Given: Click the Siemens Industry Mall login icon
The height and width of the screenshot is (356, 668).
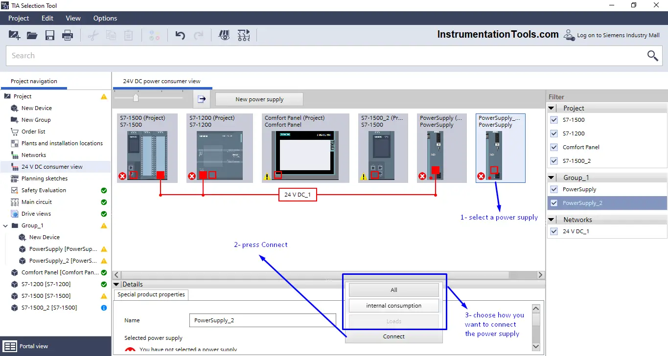Looking at the screenshot, I should (x=569, y=35).
